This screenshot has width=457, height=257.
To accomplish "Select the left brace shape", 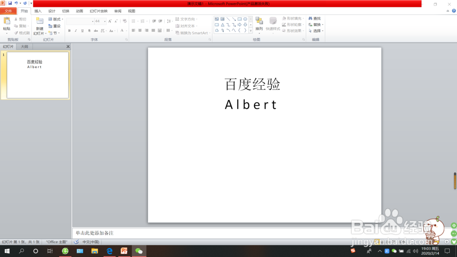I will 239,30.
